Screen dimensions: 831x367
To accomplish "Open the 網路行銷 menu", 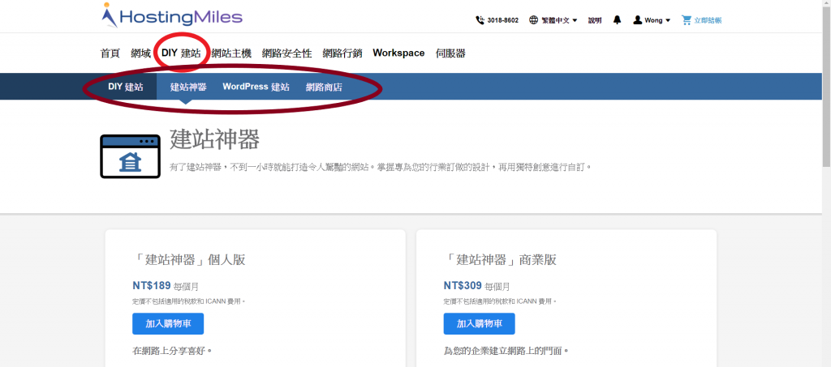I will pos(342,53).
